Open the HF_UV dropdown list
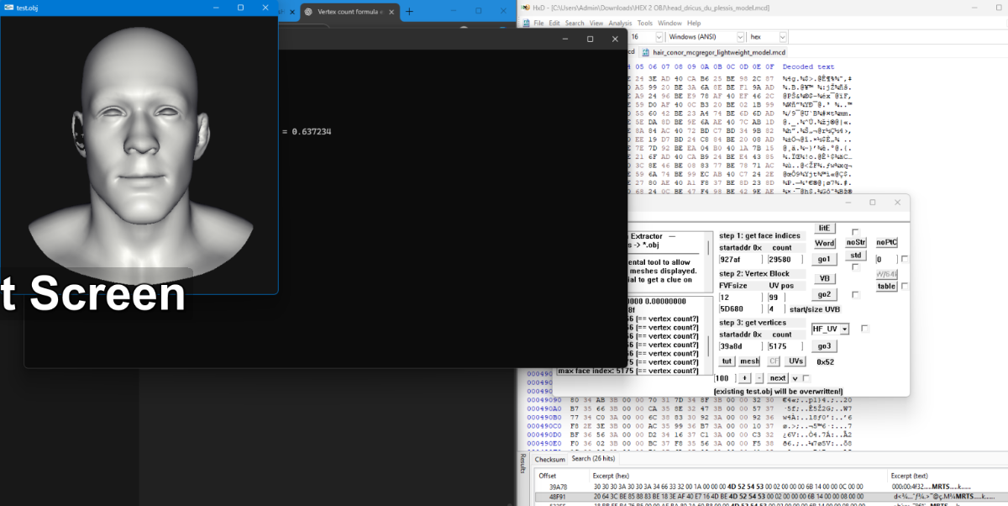This screenshot has width=1008, height=506. click(x=844, y=329)
